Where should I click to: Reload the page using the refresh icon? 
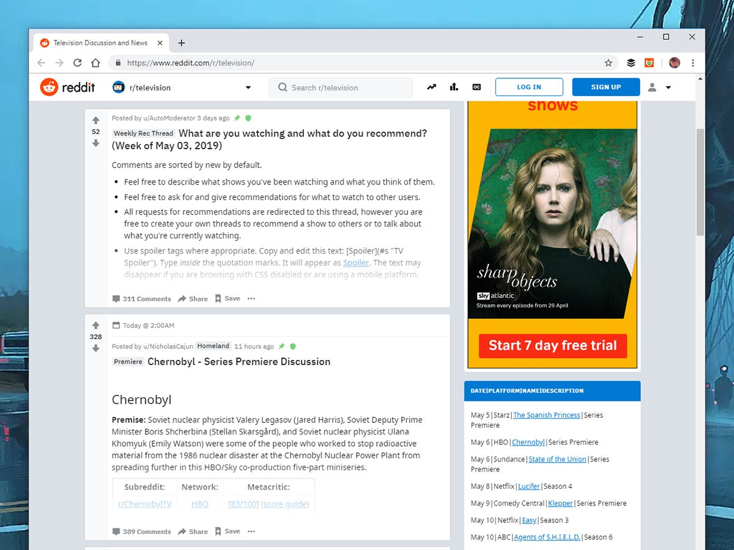(77, 63)
